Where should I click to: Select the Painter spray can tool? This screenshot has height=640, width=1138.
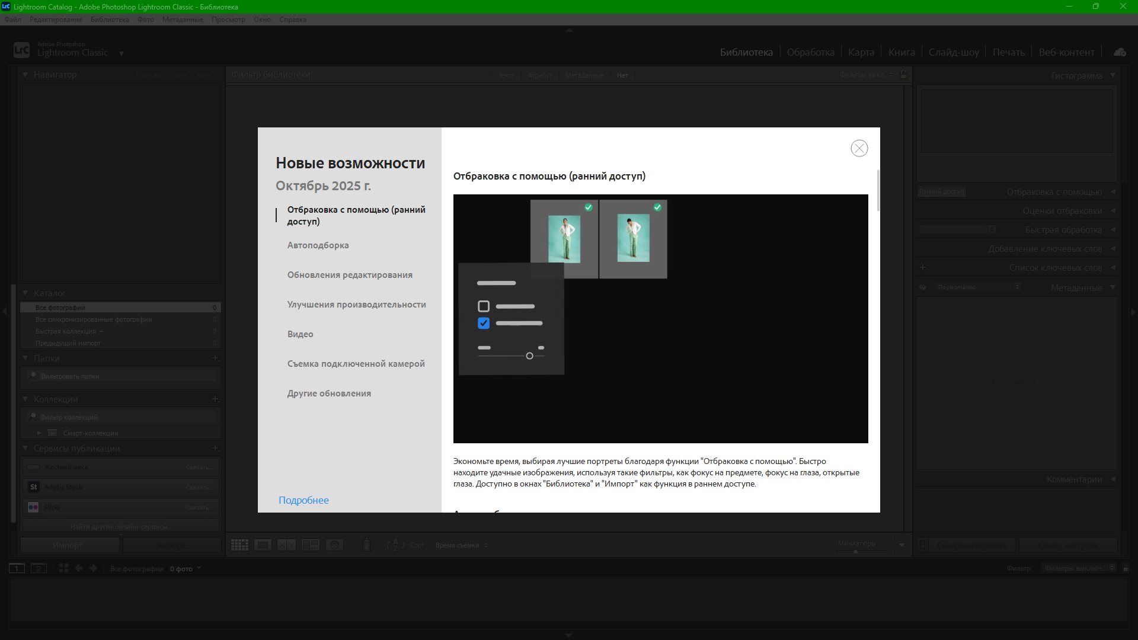(x=366, y=545)
